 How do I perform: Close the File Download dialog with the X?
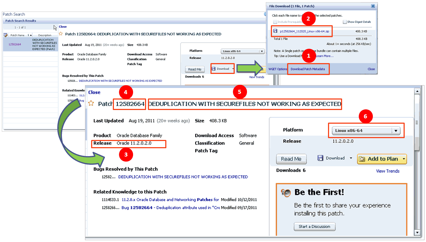tap(373, 6)
